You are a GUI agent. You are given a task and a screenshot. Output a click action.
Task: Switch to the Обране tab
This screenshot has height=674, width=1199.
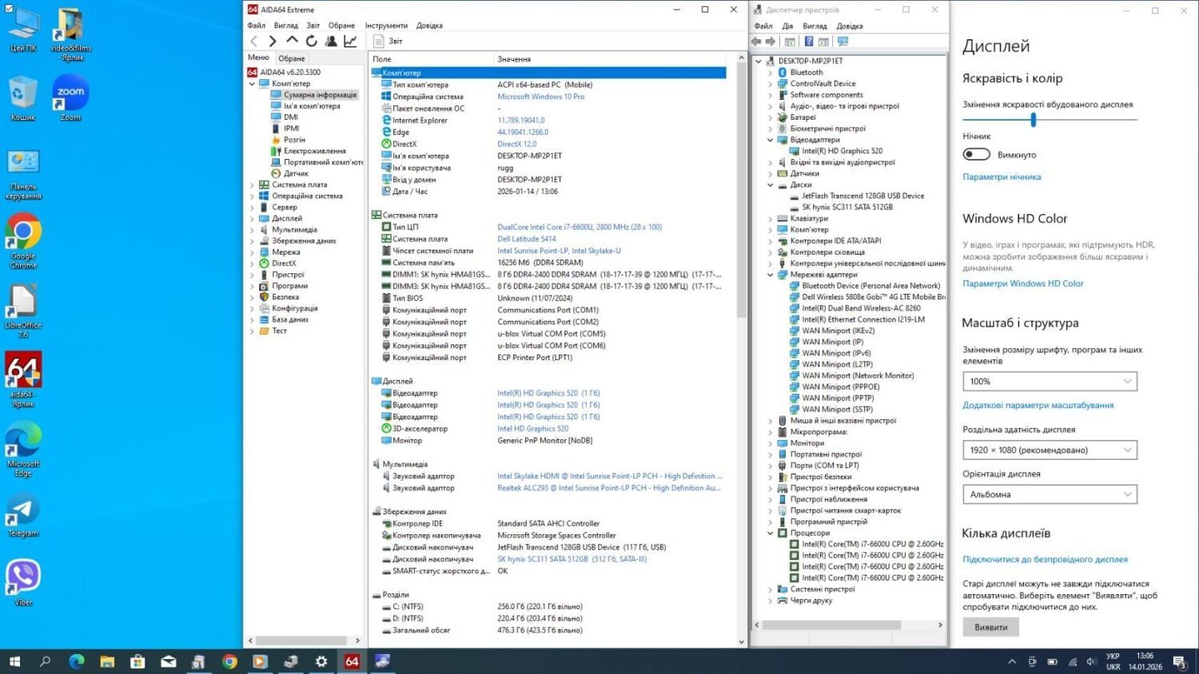pyautogui.click(x=292, y=58)
